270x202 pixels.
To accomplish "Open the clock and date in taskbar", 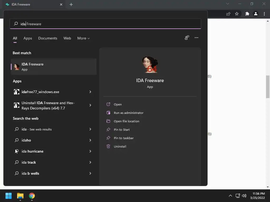I will click(258, 196).
